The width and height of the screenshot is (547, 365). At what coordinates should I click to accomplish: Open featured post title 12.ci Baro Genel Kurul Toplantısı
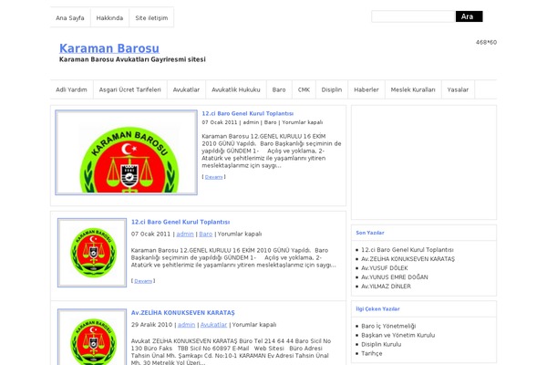point(248,113)
